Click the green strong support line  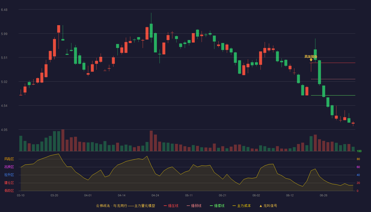[x=333, y=95]
